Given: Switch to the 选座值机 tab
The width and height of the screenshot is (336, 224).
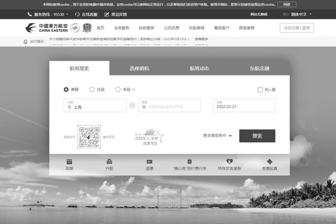Looking at the screenshot, I should click(139, 68).
